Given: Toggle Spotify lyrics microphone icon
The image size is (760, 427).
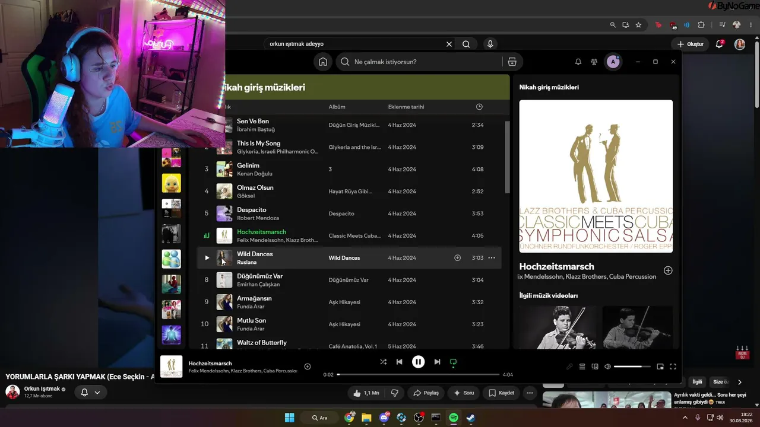Looking at the screenshot, I should click(569, 367).
